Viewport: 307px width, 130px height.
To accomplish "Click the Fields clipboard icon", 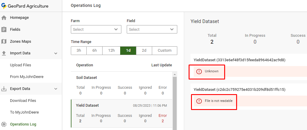I will click(4, 30).
